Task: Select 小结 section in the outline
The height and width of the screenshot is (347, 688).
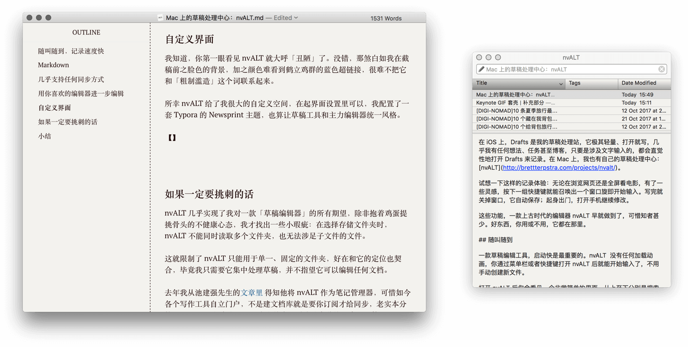Action: point(44,136)
